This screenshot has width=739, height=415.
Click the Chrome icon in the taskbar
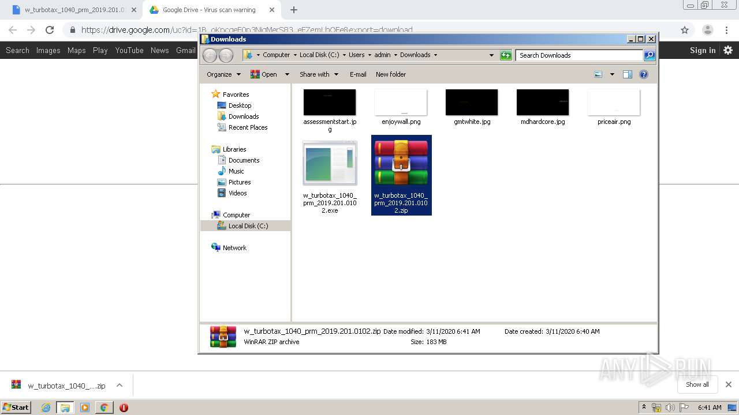coord(104,408)
